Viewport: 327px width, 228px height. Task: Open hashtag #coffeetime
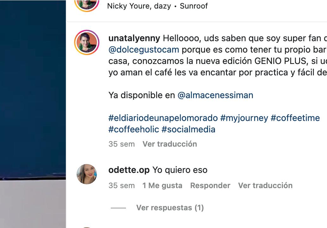coord(295,118)
